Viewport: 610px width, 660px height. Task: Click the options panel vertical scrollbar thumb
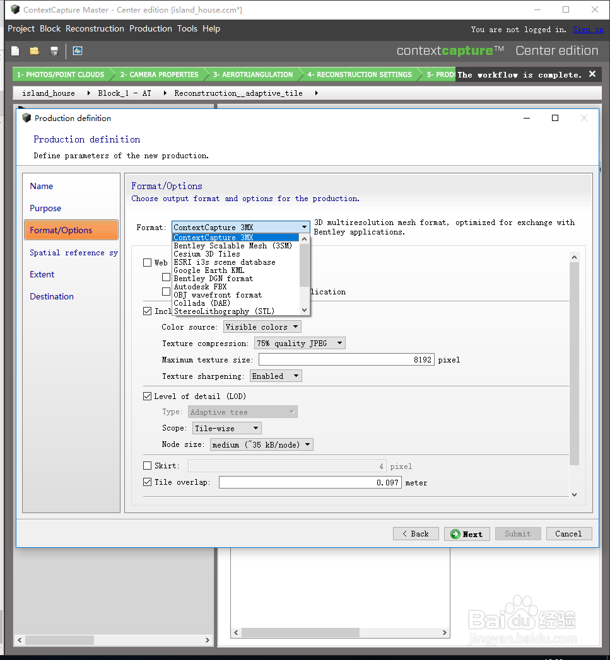click(574, 363)
